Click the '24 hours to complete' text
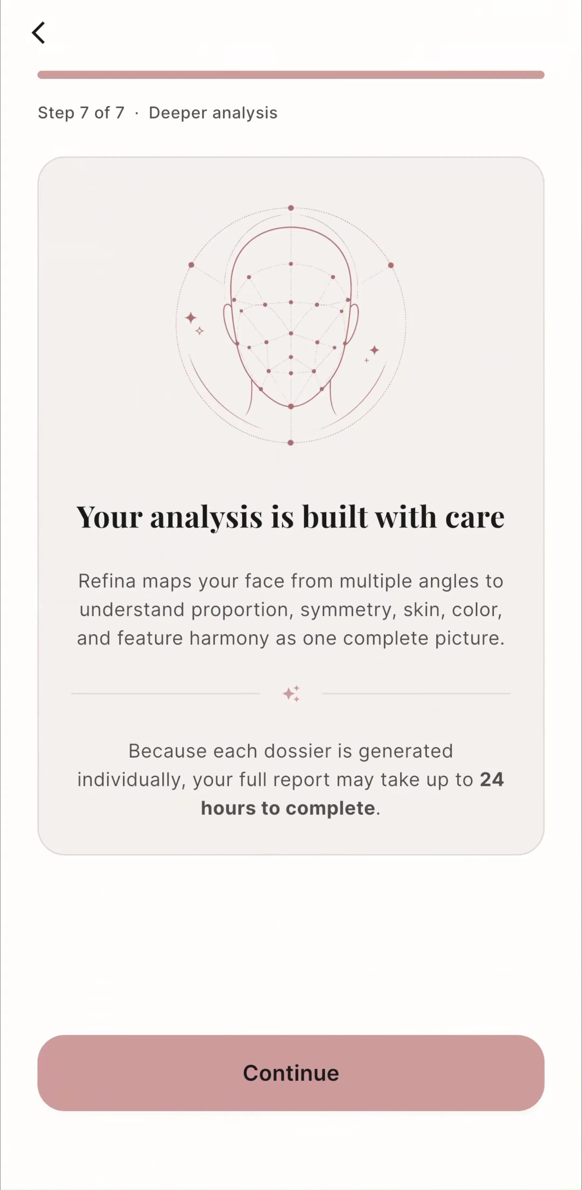This screenshot has width=582, height=1190. tap(352, 794)
